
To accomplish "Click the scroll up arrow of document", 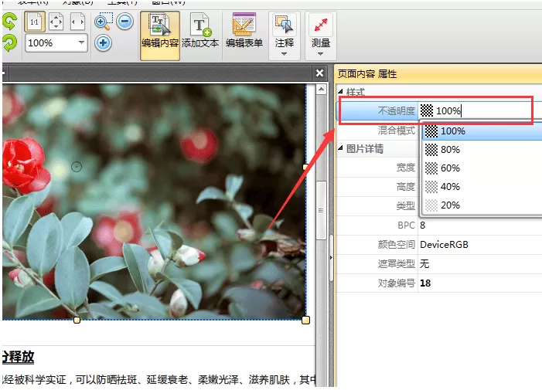I will click(x=321, y=90).
